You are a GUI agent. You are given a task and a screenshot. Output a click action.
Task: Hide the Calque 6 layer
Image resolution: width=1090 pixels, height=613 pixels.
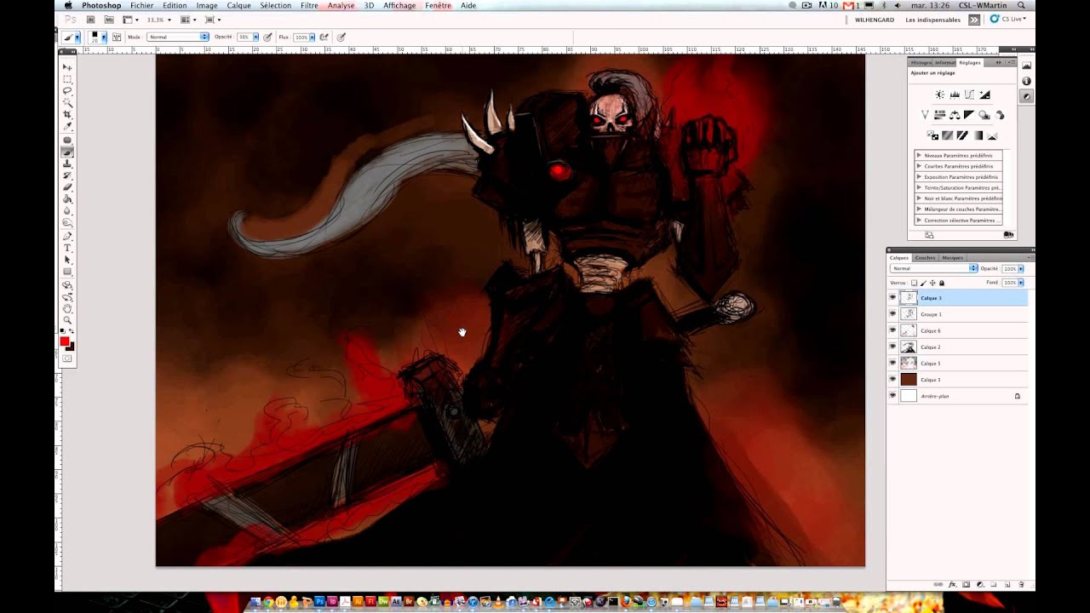point(892,330)
